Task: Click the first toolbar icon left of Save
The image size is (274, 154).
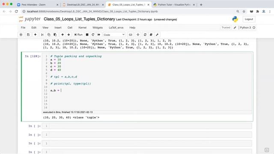Action: click(x=21, y=35)
